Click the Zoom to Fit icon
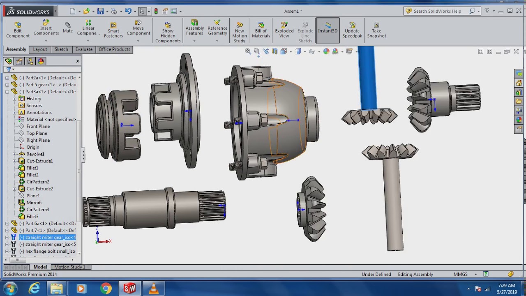This screenshot has height=296, width=526. 248,51
